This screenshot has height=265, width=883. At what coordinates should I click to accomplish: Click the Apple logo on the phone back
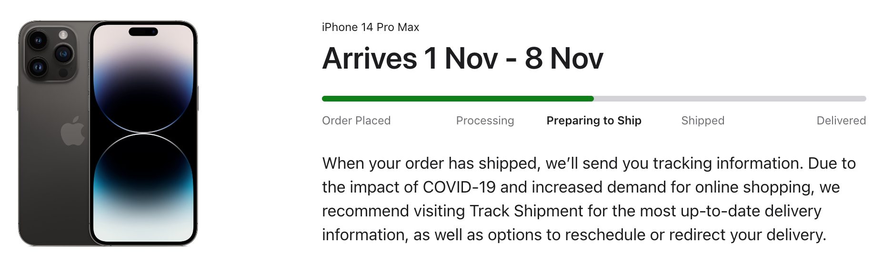[73, 130]
